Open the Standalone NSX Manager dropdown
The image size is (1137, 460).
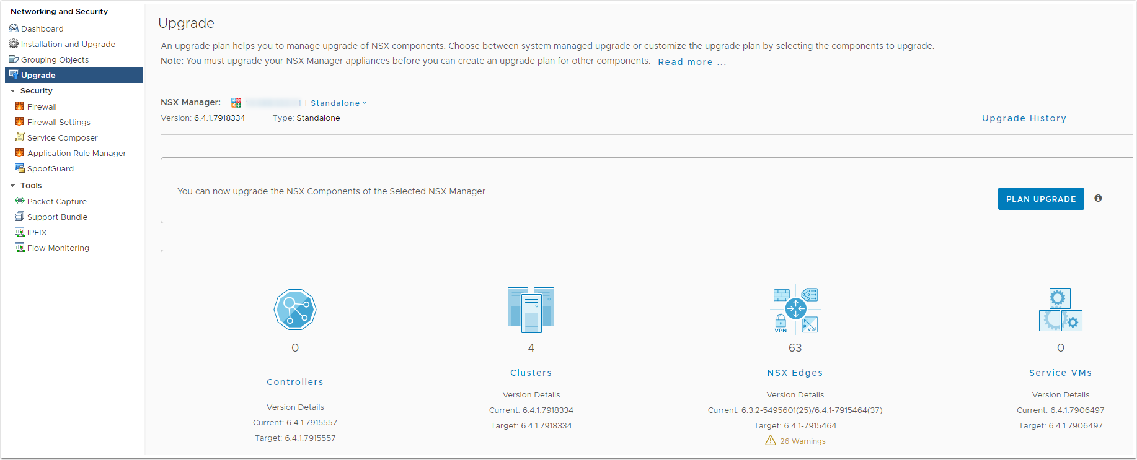tap(338, 103)
